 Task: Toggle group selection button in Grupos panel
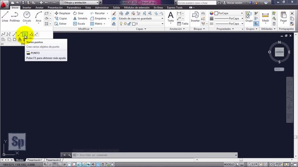click(256, 24)
